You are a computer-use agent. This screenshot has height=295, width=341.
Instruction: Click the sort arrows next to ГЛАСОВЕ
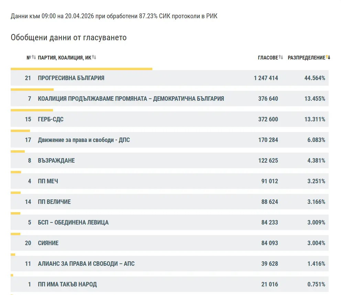pos(281,57)
